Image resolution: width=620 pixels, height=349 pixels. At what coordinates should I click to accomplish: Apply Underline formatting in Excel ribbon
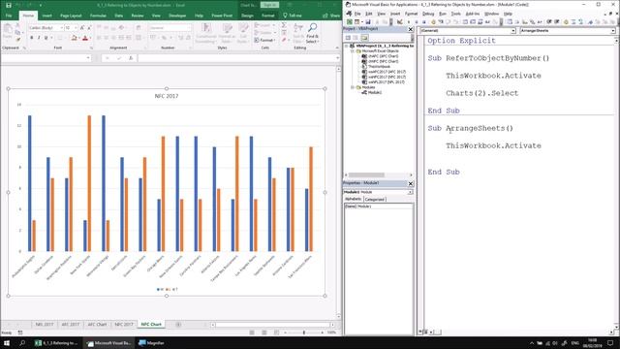46,38
